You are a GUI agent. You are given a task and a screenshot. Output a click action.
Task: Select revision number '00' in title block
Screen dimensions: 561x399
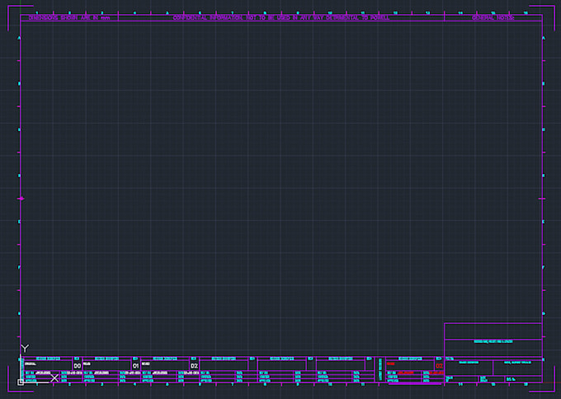[78, 366]
